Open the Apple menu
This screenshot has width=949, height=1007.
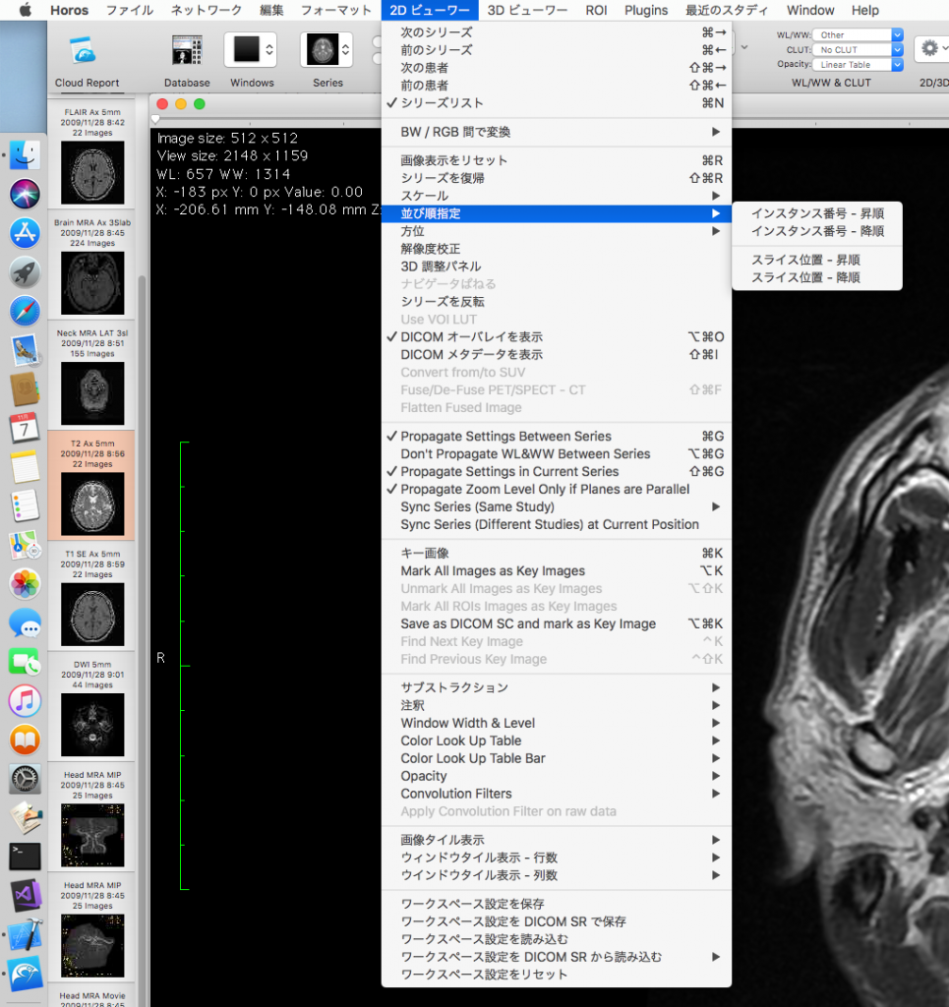(x=25, y=10)
